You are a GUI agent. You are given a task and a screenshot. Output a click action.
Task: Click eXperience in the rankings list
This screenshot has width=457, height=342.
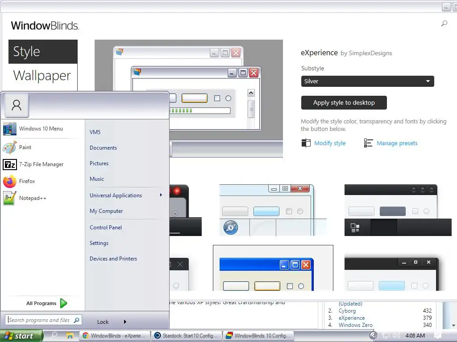[352, 318]
